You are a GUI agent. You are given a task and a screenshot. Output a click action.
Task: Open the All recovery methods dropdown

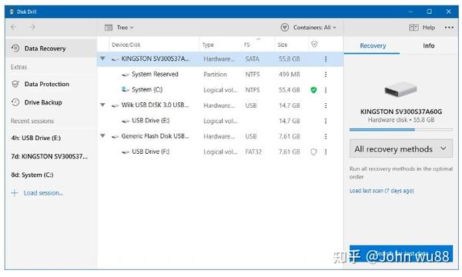(x=401, y=149)
